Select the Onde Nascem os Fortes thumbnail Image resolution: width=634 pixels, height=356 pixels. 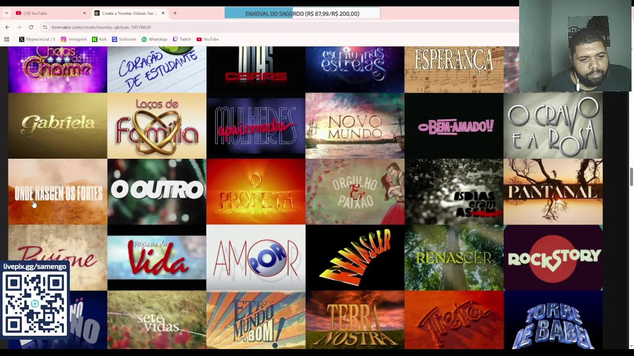pyautogui.click(x=57, y=192)
